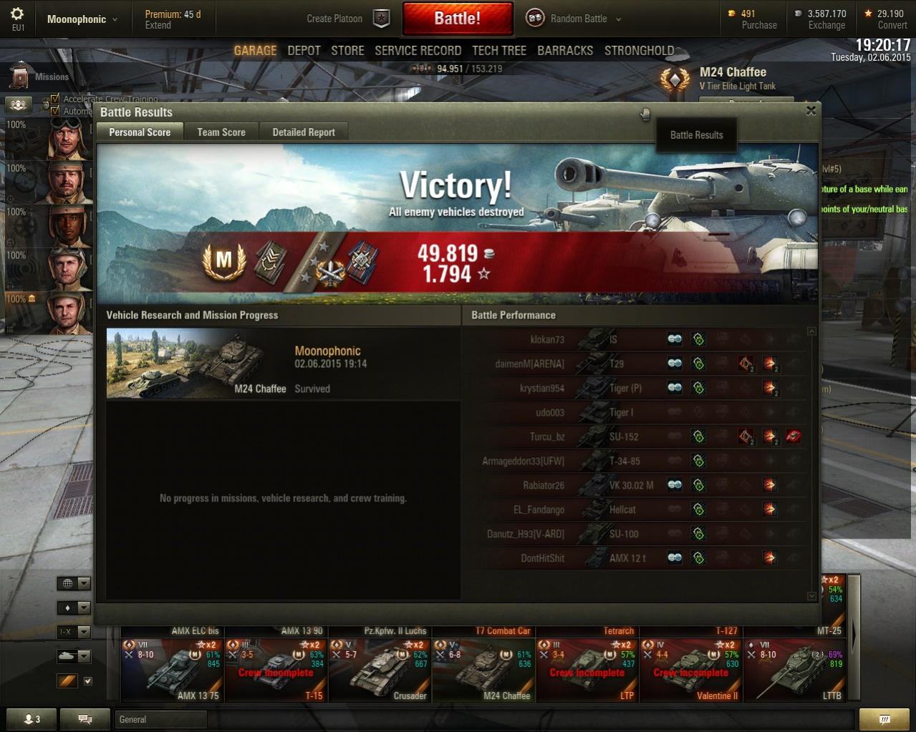
Task: Open the Detailed Report tab
Action: 304,132
